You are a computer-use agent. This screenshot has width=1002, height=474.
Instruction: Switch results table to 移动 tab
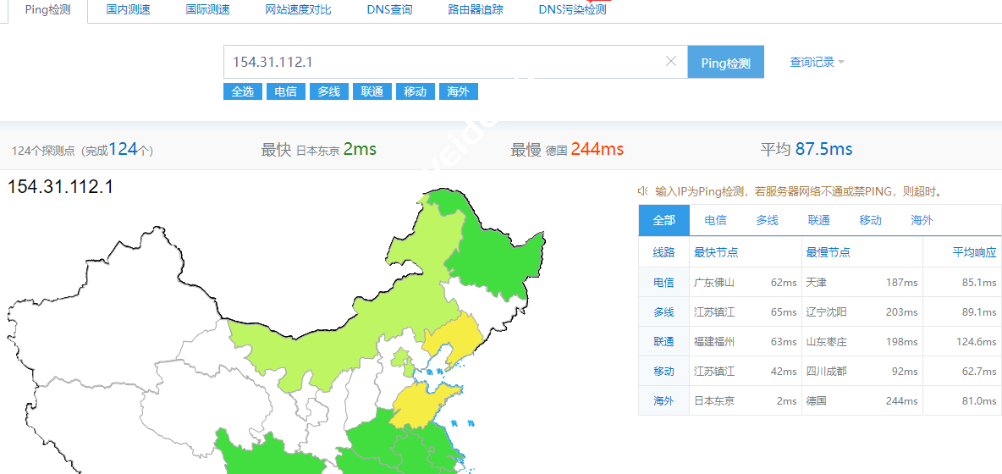tap(870, 220)
